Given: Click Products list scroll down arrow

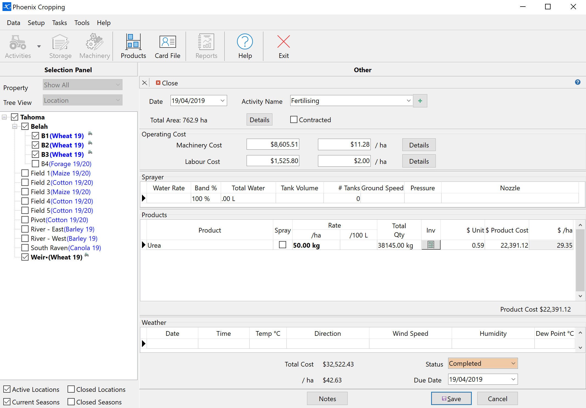Looking at the screenshot, I should coord(580,296).
